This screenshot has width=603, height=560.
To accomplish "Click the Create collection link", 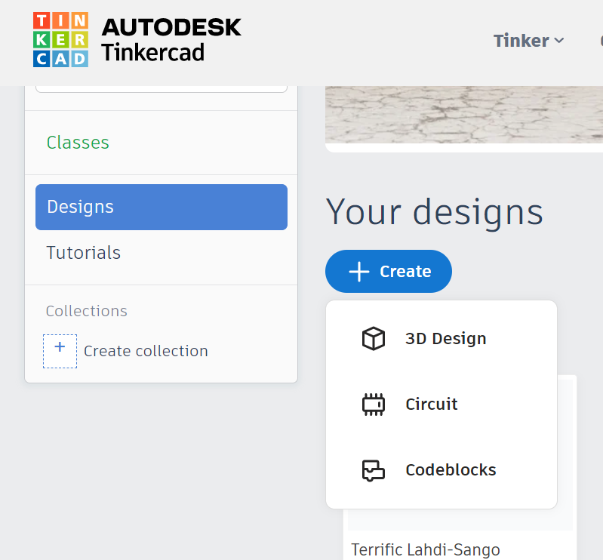I will [146, 351].
